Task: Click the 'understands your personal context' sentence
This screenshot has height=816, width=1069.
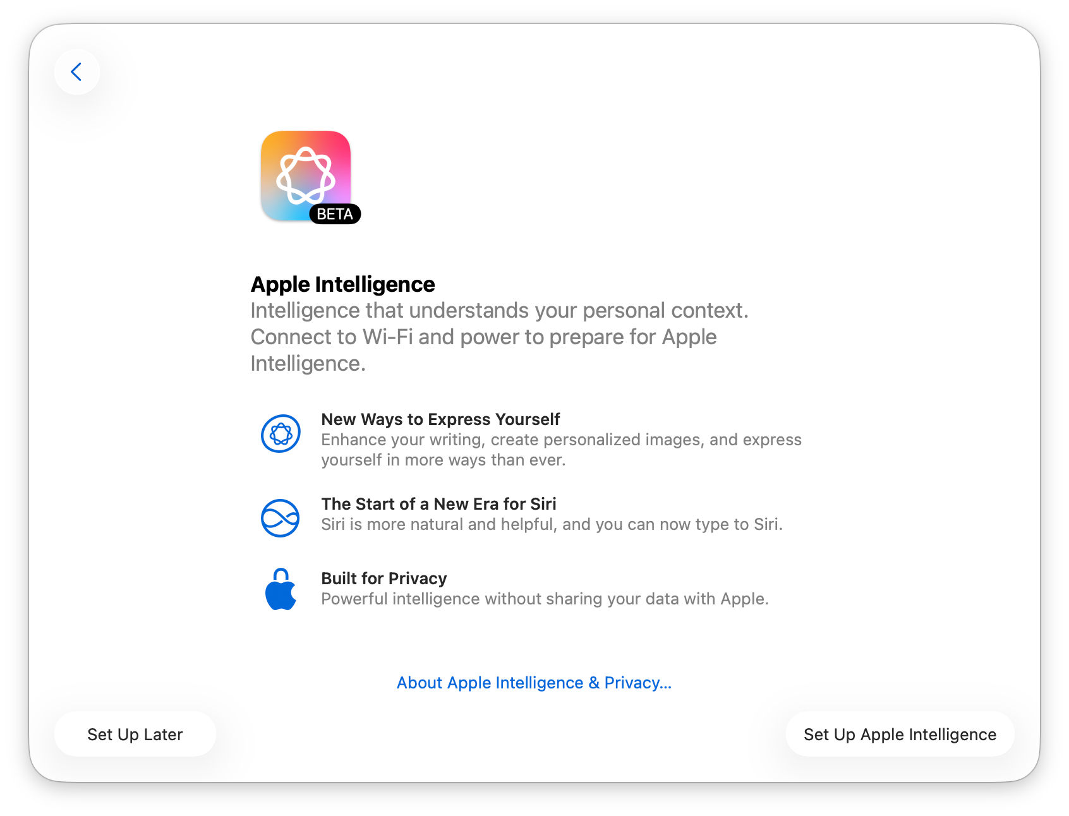Action: tap(499, 311)
